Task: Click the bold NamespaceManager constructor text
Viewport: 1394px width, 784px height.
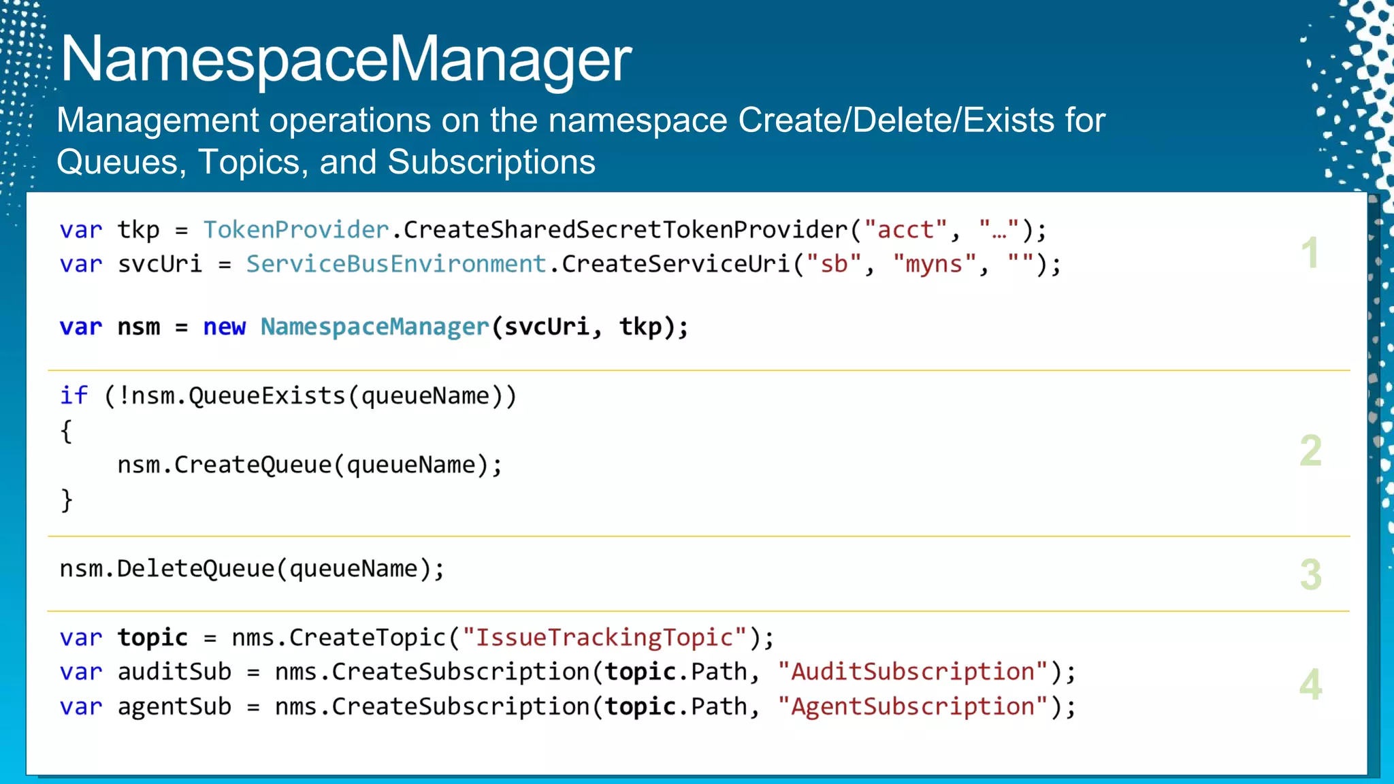Action: (374, 327)
